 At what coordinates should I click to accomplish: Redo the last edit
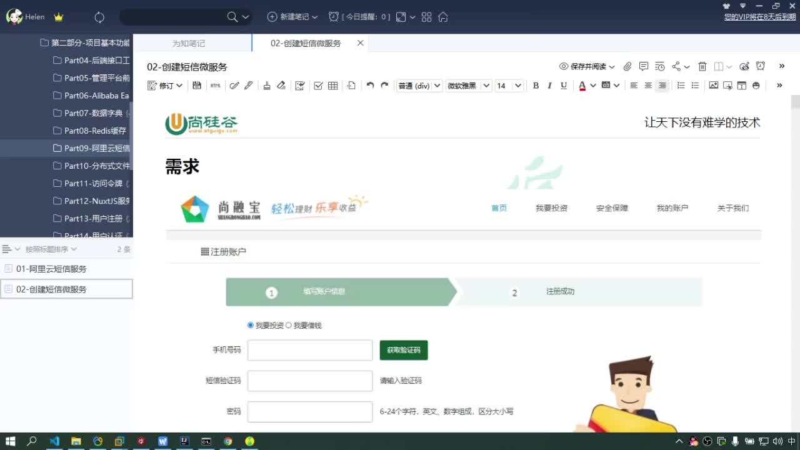(x=384, y=86)
